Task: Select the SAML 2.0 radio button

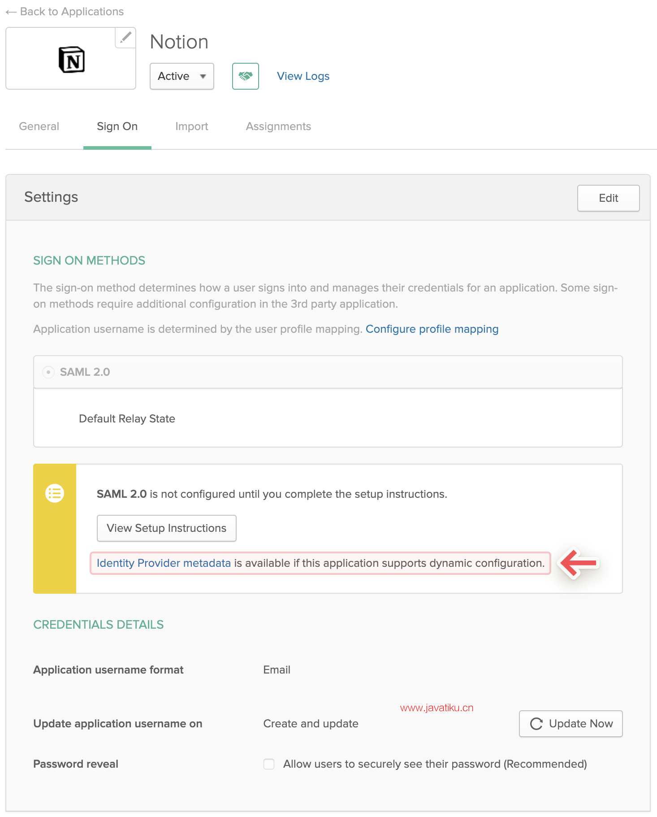Action: (48, 372)
